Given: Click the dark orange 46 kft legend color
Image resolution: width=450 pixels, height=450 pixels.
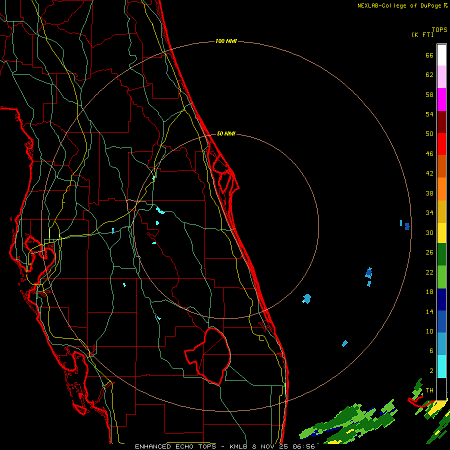Looking at the screenshot, I should click(441, 166).
